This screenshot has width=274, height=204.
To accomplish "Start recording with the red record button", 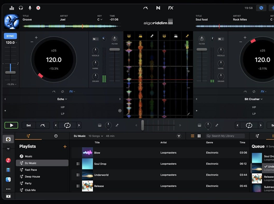I will 38,8.
